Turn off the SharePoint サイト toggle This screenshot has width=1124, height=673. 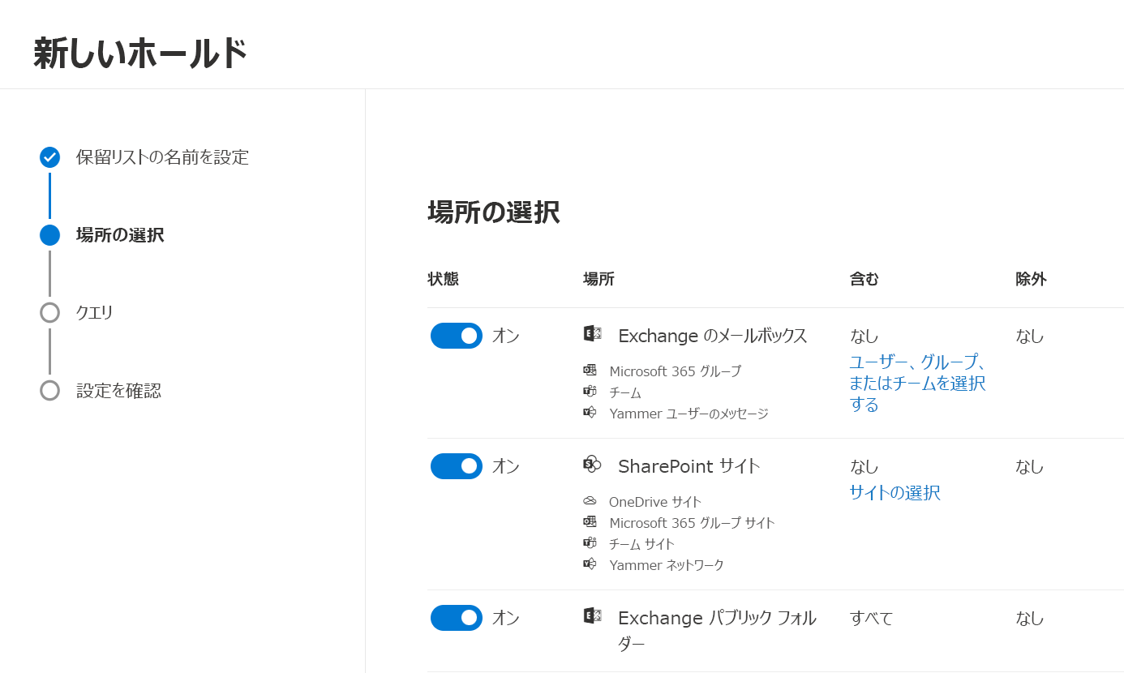[x=457, y=466]
